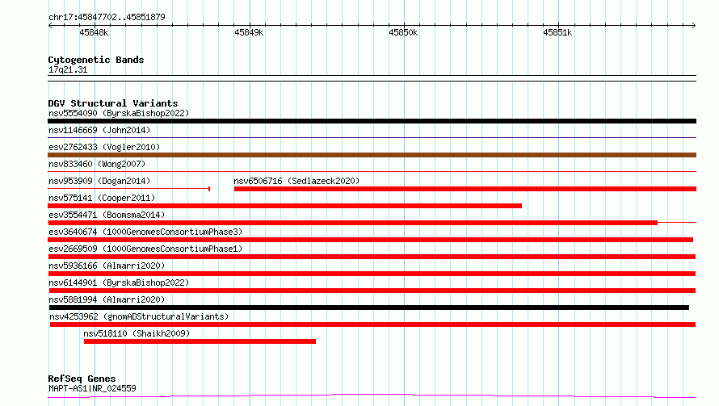
Task: Select the black nsv5881994 variant bar
Action: point(369,308)
